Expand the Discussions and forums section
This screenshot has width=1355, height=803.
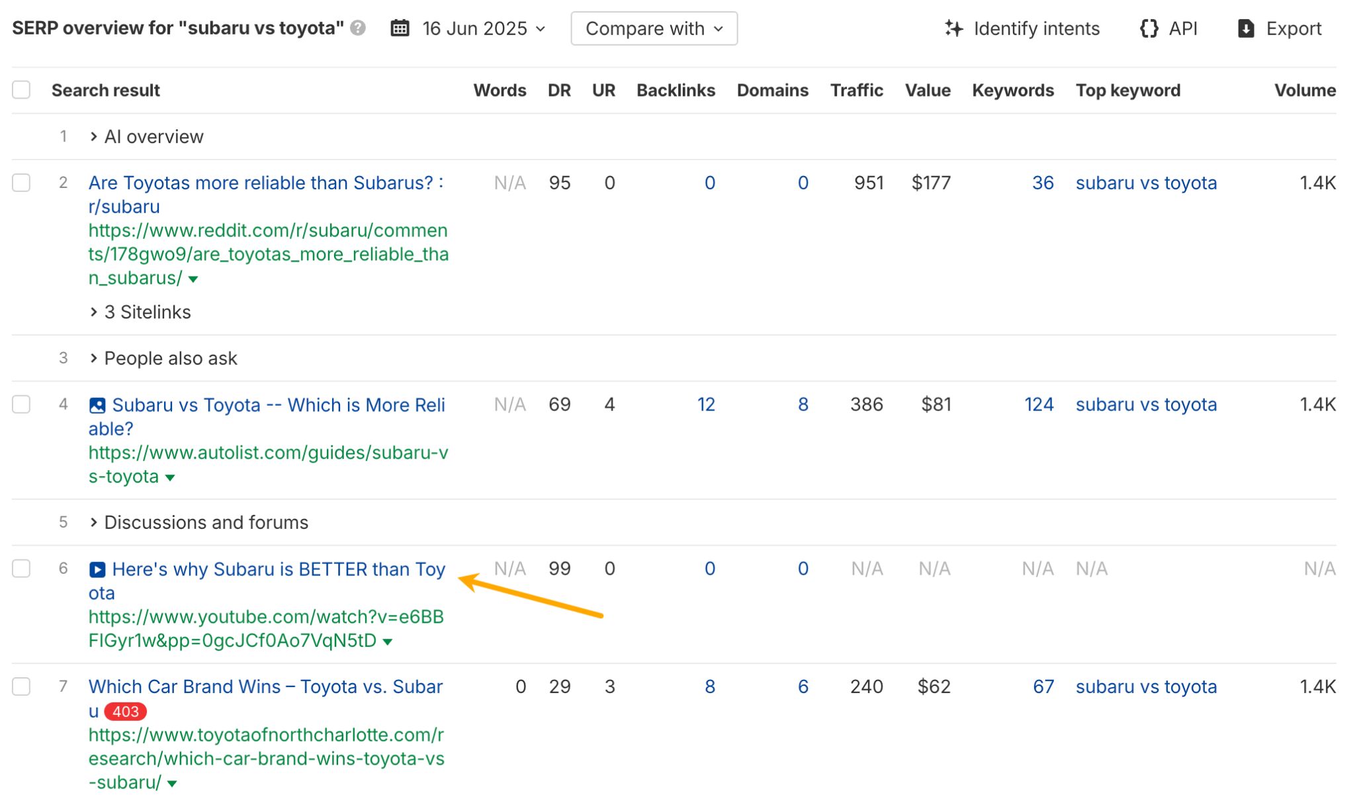93,522
